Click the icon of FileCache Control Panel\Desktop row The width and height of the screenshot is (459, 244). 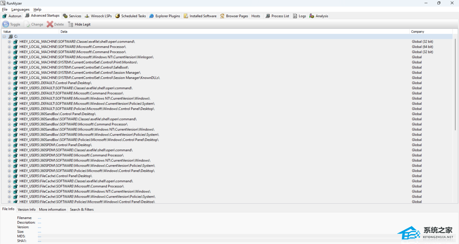click(15, 176)
